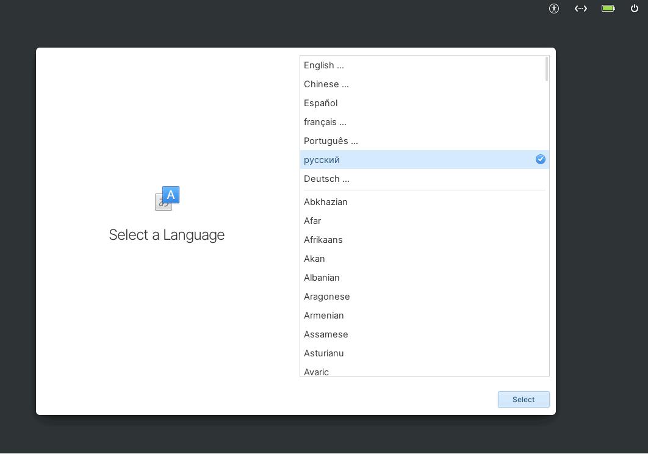Expand the français language variants
The height and width of the screenshot is (454, 648).
point(325,122)
